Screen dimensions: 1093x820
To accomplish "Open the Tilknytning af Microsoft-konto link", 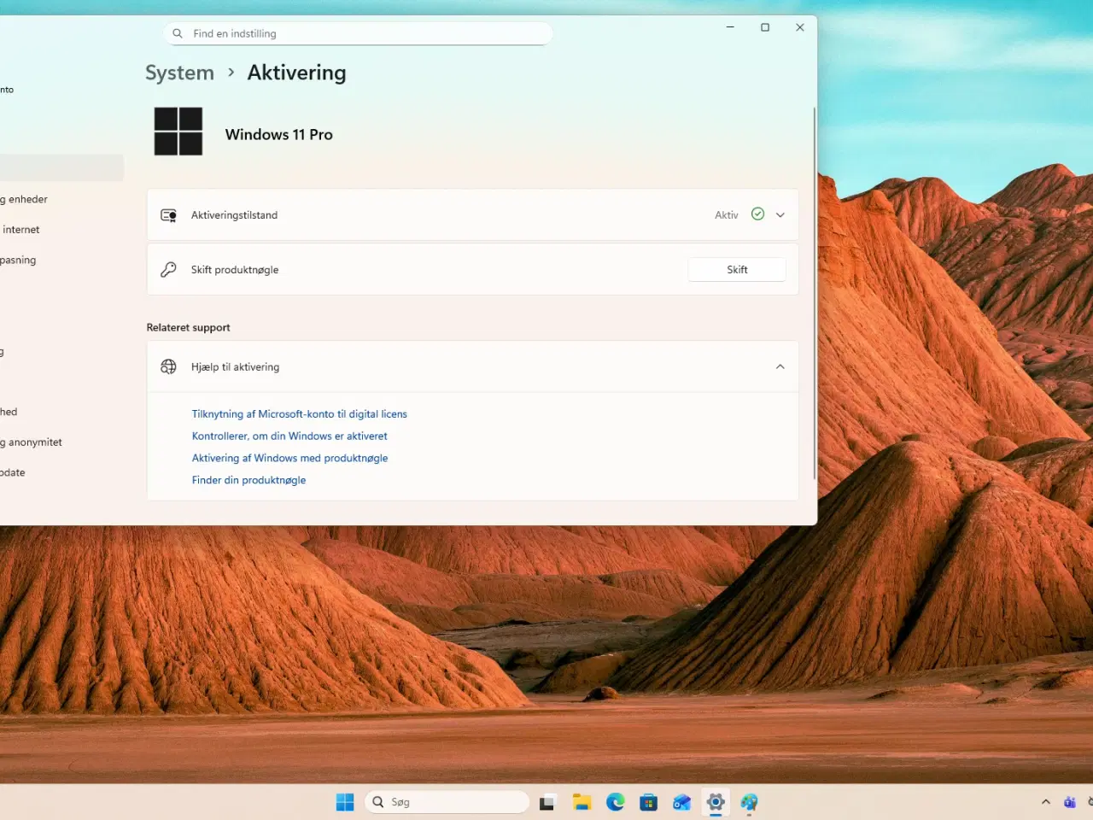I will coord(299,413).
